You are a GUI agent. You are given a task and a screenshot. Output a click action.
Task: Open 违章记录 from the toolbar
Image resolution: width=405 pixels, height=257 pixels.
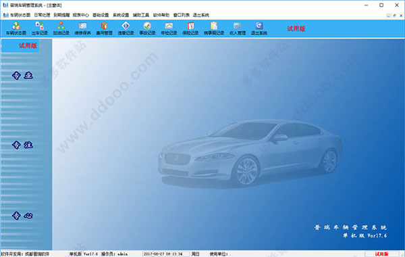pos(126,28)
